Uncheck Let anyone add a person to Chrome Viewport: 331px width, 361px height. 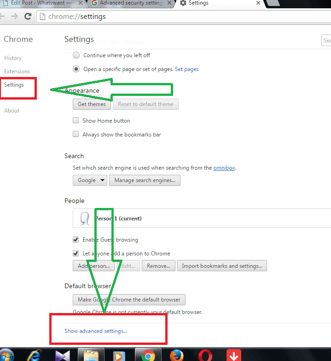75,253
